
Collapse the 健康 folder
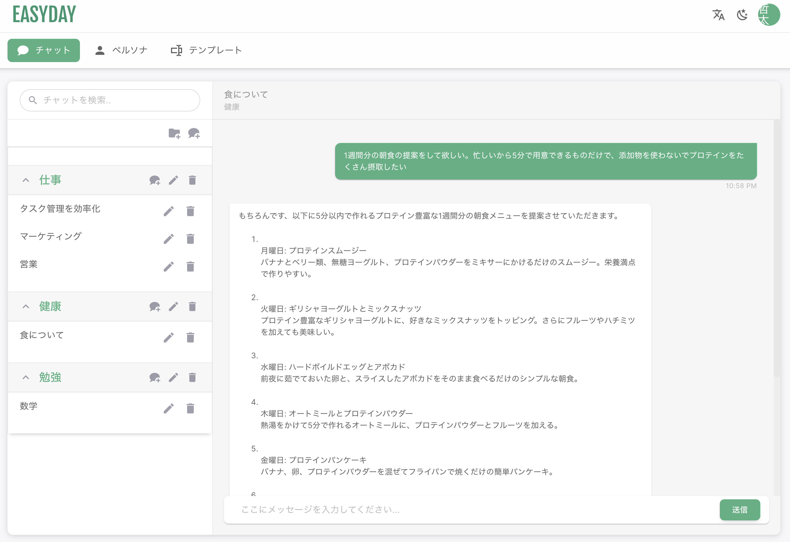[26, 307]
